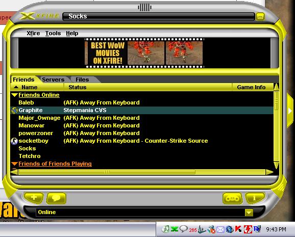Switch to the Servers tab
Image resolution: width=295 pixels, height=237 pixels.
pos(53,80)
